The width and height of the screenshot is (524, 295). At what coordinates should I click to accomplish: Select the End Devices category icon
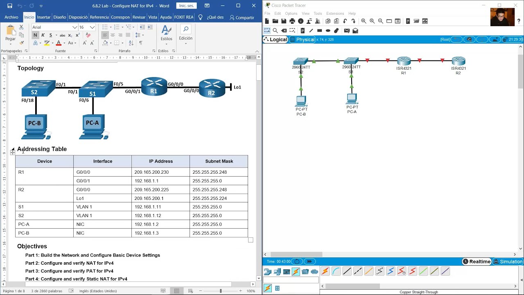coord(277,272)
